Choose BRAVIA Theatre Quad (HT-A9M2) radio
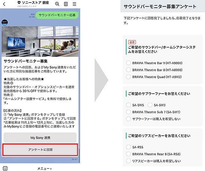Viewport: 205px width, 171px height. coord(128,77)
